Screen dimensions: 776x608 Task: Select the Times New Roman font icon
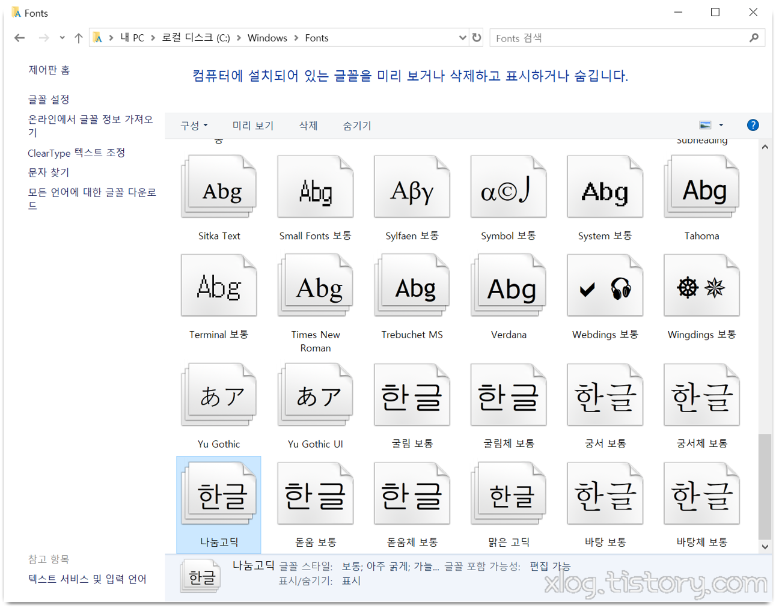click(316, 285)
